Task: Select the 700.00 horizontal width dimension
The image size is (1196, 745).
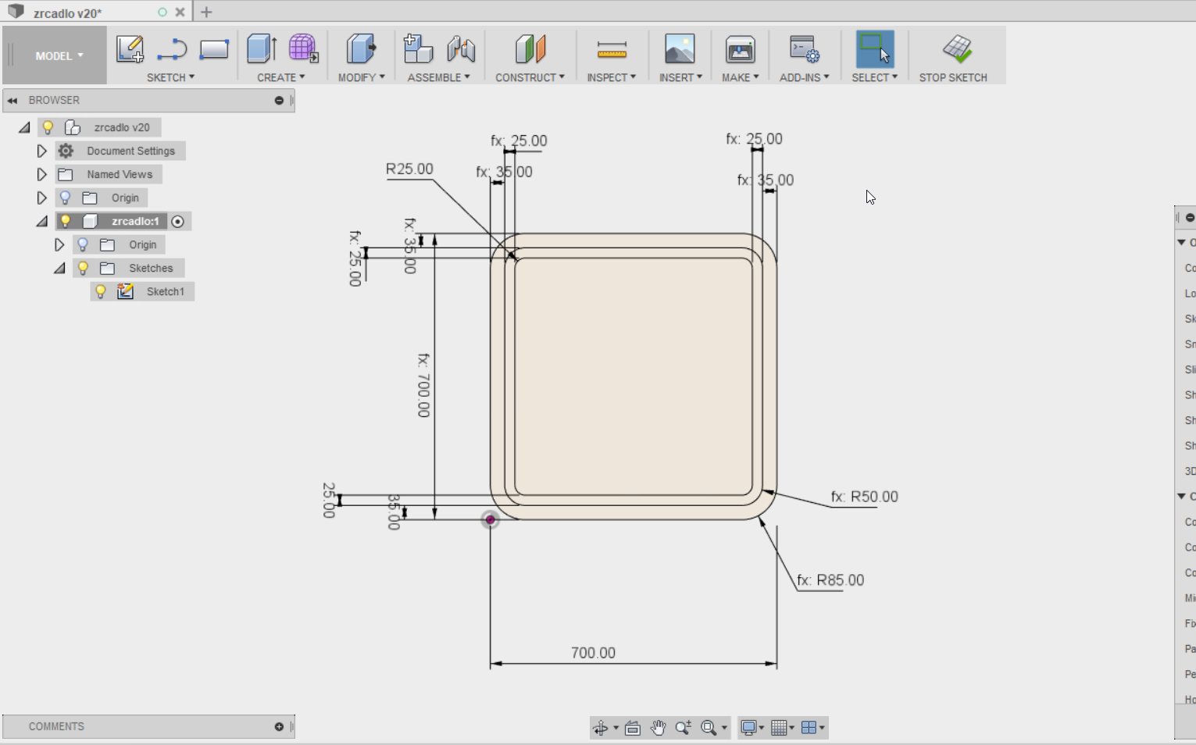Action: [593, 652]
